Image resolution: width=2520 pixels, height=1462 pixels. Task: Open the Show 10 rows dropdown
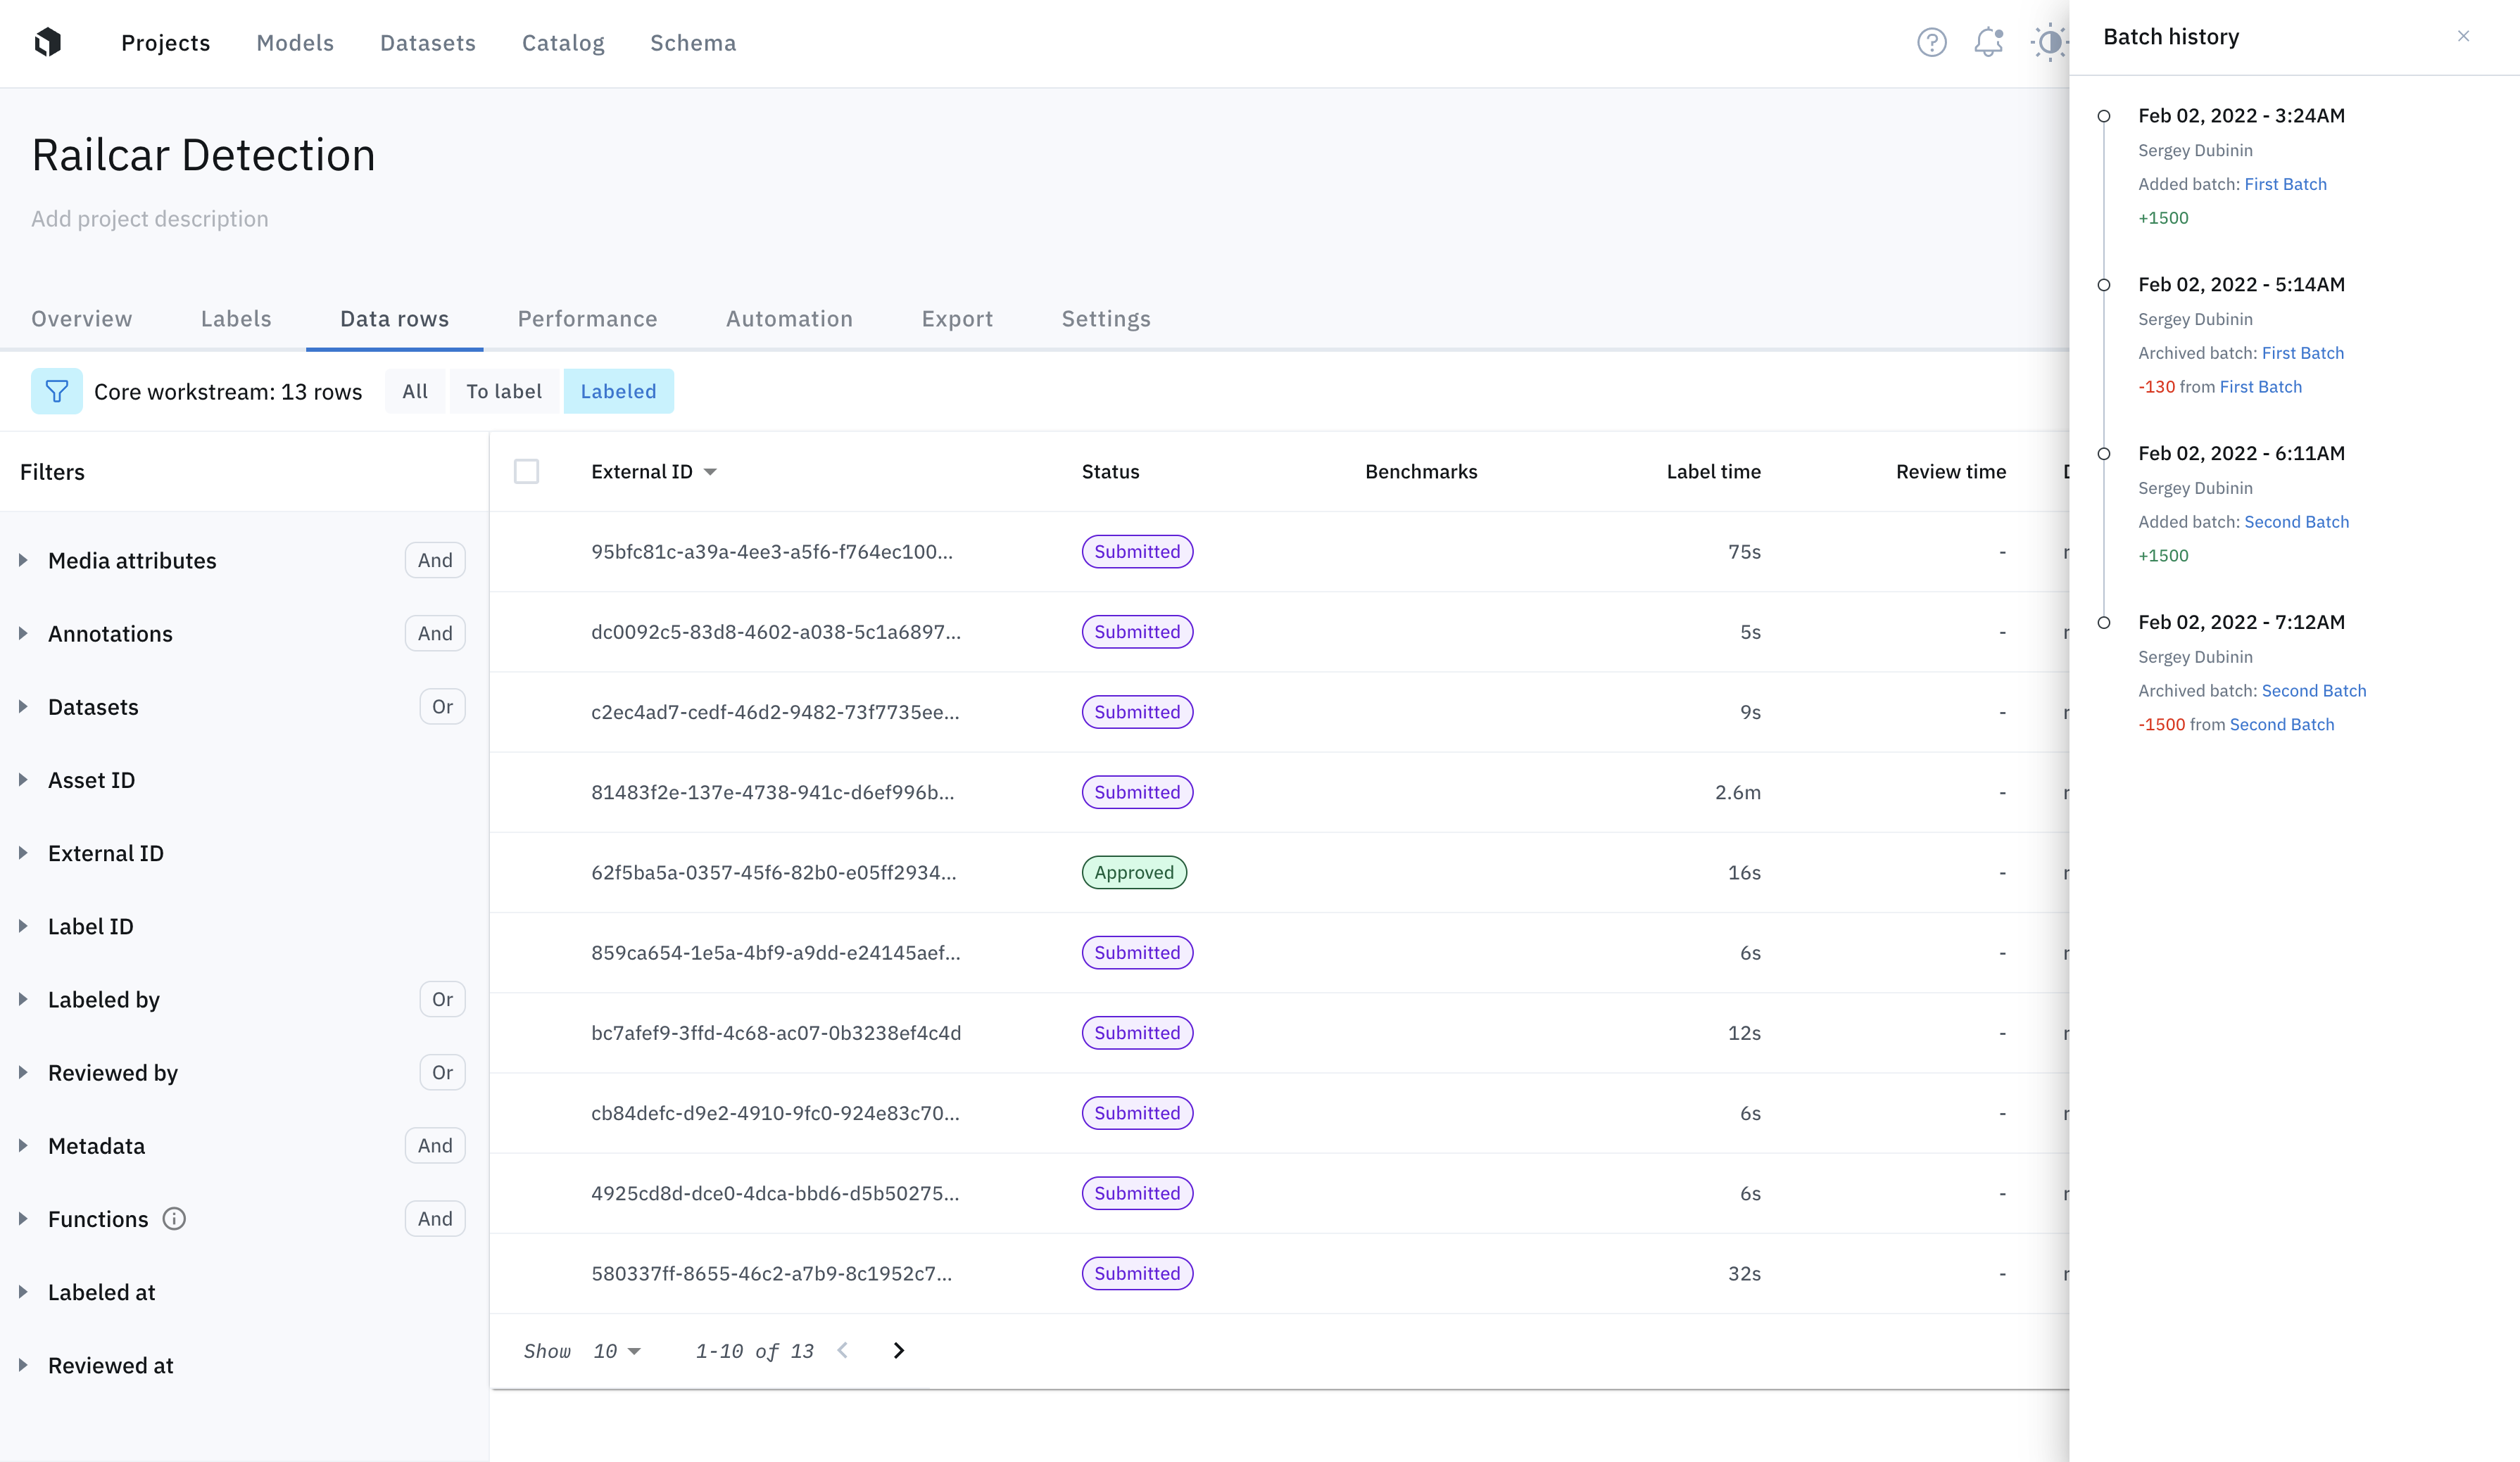(x=616, y=1351)
